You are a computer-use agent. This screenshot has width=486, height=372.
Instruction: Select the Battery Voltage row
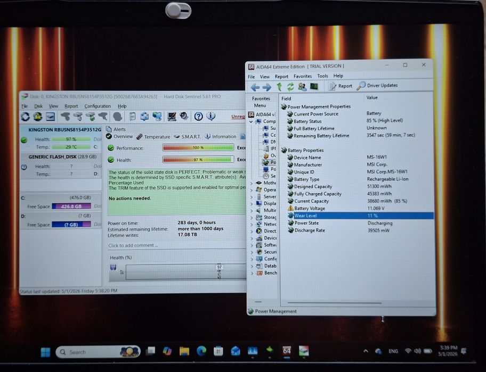point(360,208)
